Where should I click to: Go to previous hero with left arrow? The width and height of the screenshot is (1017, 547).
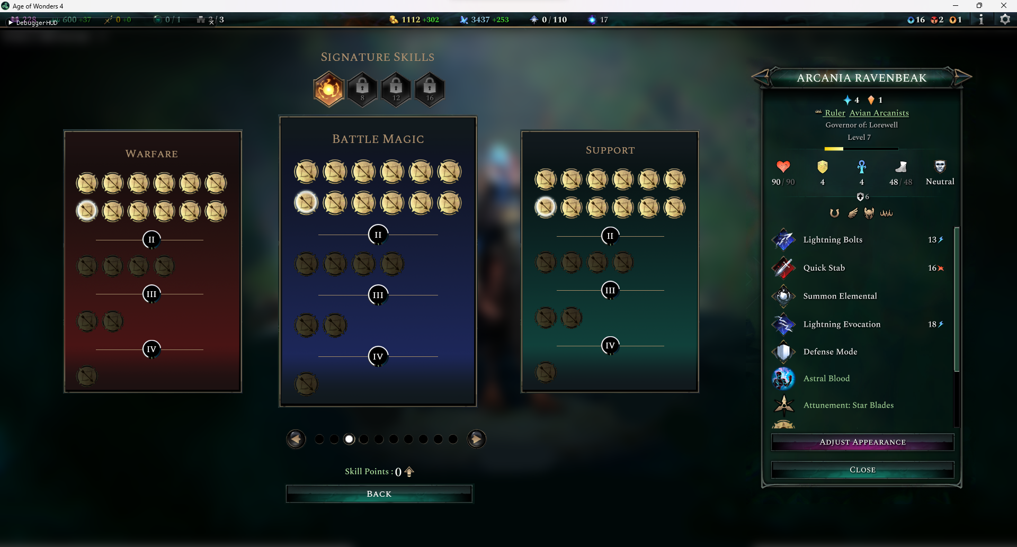tap(761, 77)
